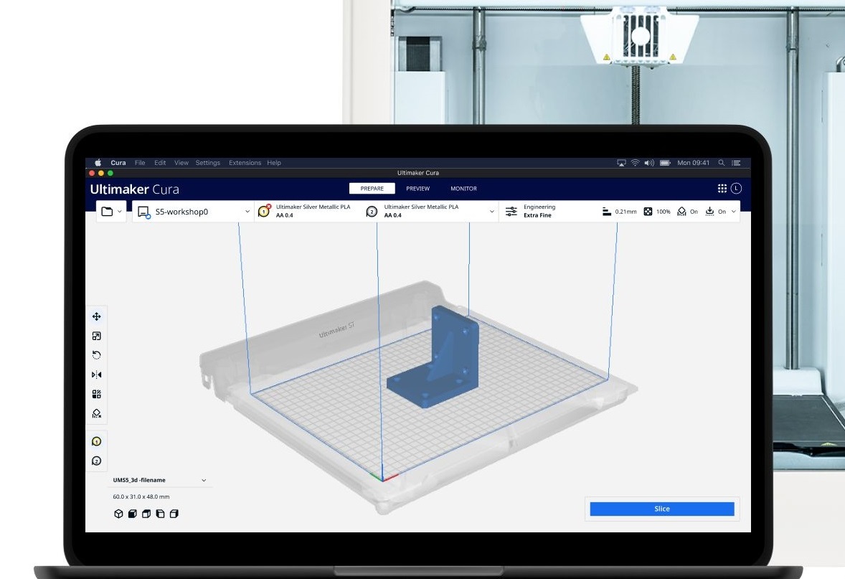Assign model to extruder 2

click(x=96, y=461)
